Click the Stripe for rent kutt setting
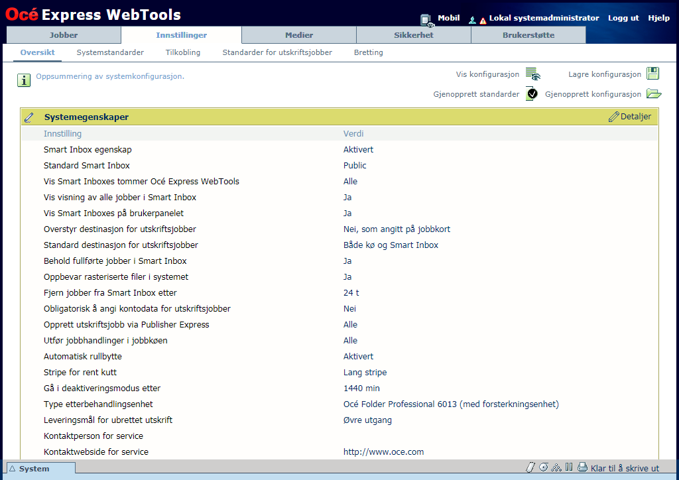Screen dimensions: 679x480 80,372
